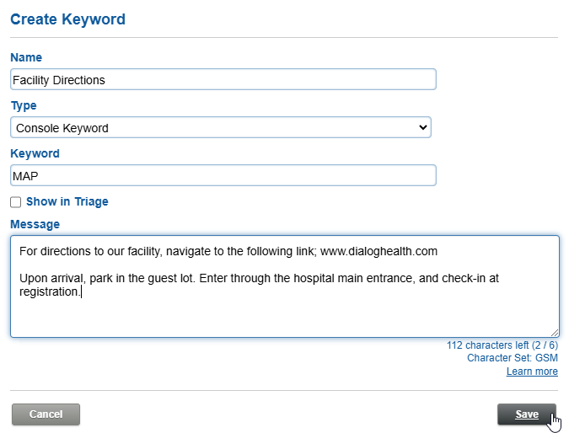Click the Message field label
This screenshot has width=569, height=433.
click(35, 224)
